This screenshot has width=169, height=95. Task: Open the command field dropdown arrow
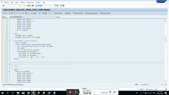(x=19, y=6)
